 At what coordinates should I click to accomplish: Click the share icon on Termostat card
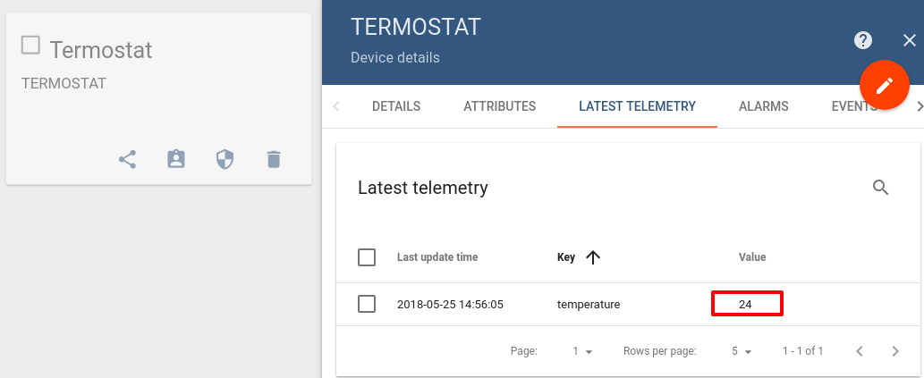tap(127, 160)
